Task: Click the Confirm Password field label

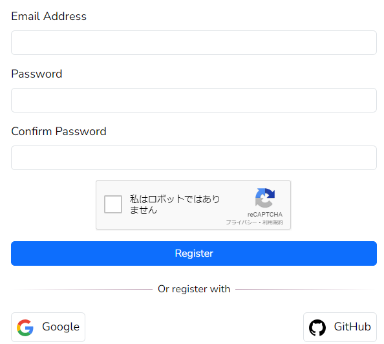Action: [59, 131]
